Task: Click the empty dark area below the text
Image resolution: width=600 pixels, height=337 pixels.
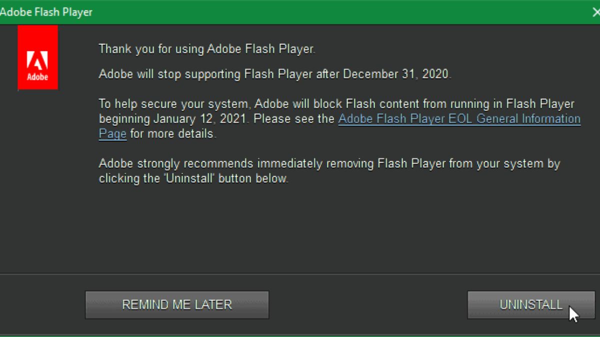Action: coord(300,230)
